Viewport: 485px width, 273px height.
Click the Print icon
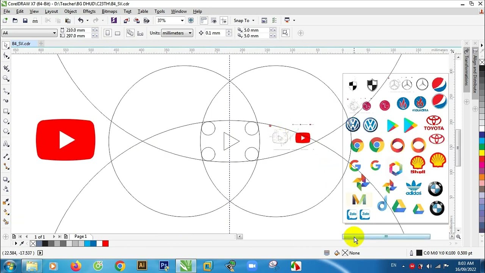pyautogui.click(x=35, y=20)
